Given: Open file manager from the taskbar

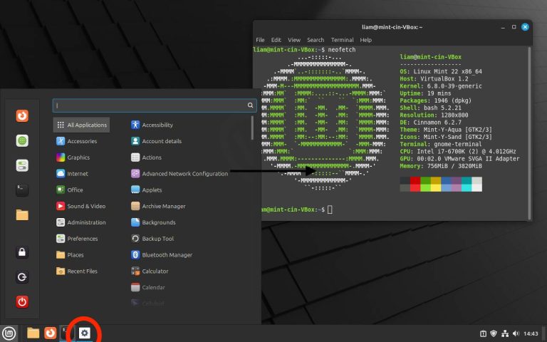Looking at the screenshot, I should coord(33,333).
